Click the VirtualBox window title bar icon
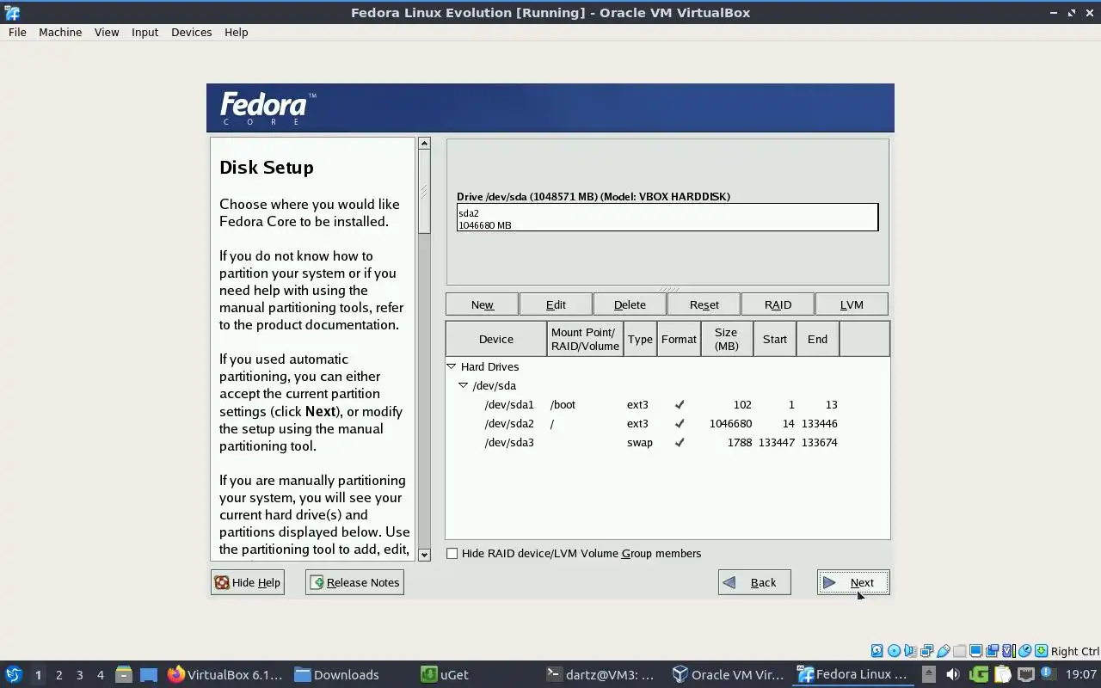Viewport: 1101px width, 688px height. (12, 12)
